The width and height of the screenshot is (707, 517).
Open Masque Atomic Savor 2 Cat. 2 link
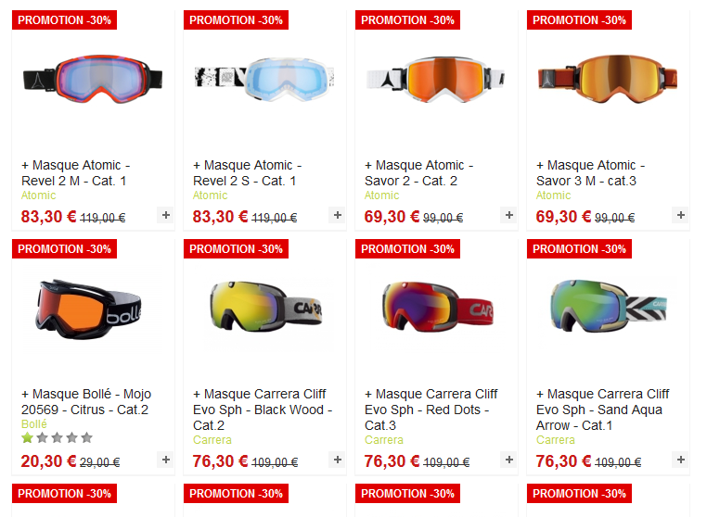coord(418,173)
